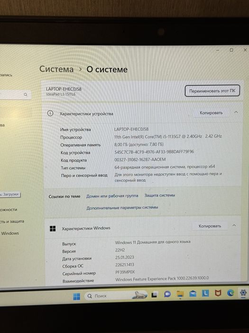Screen dimensions: 249x333
Task: Open the Windows Start menu
Action: point(77,296)
